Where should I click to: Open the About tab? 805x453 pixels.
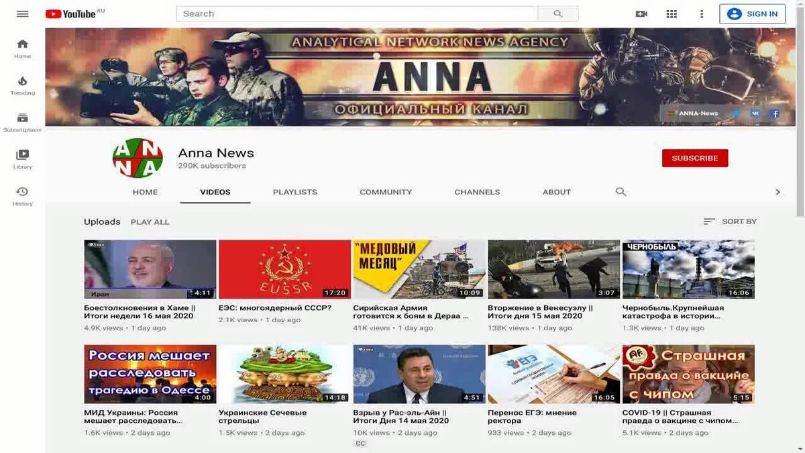557,192
